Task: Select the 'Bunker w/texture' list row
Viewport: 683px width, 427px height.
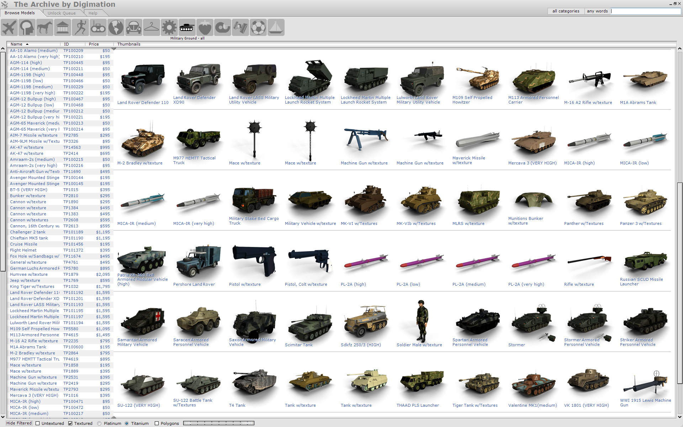Action: (60, 196)
